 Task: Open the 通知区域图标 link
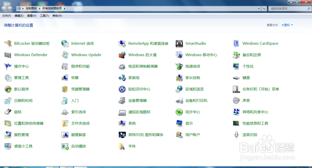click(x=139, y=112)
